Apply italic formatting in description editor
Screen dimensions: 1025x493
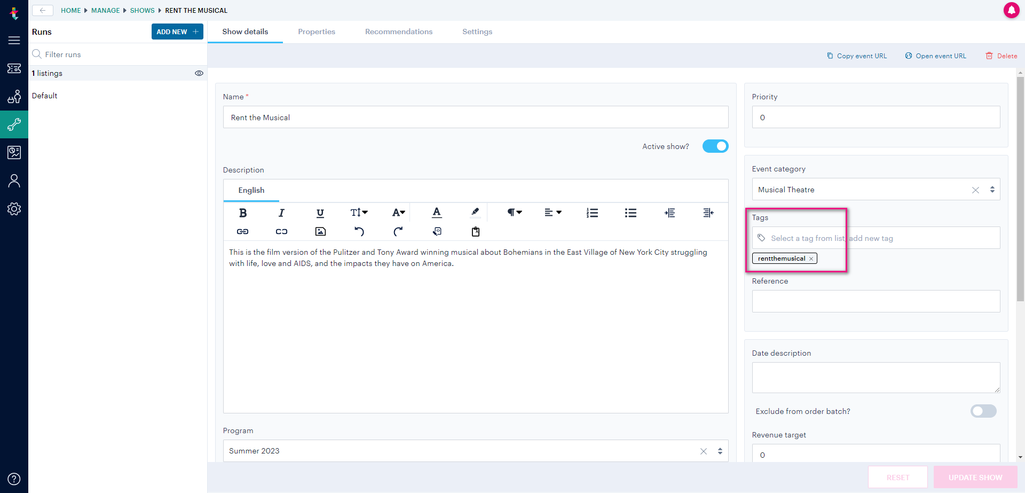pos(281,213)
